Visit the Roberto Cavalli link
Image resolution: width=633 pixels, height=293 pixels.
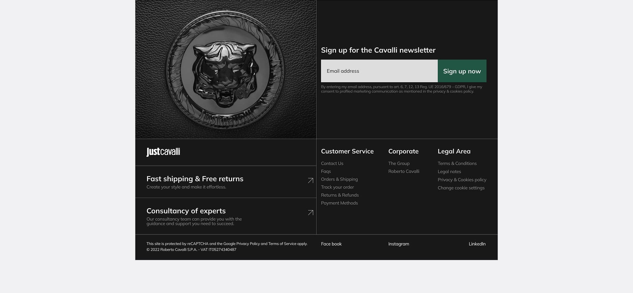pos(404,171)
